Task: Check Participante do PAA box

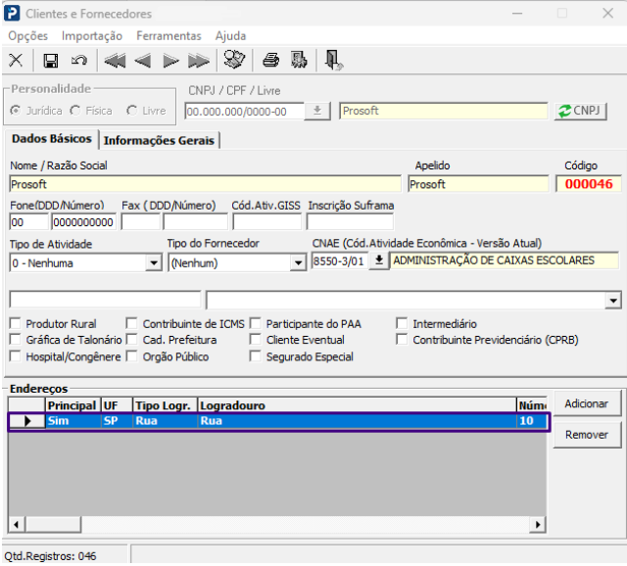Action: click(x=255, y=323)
